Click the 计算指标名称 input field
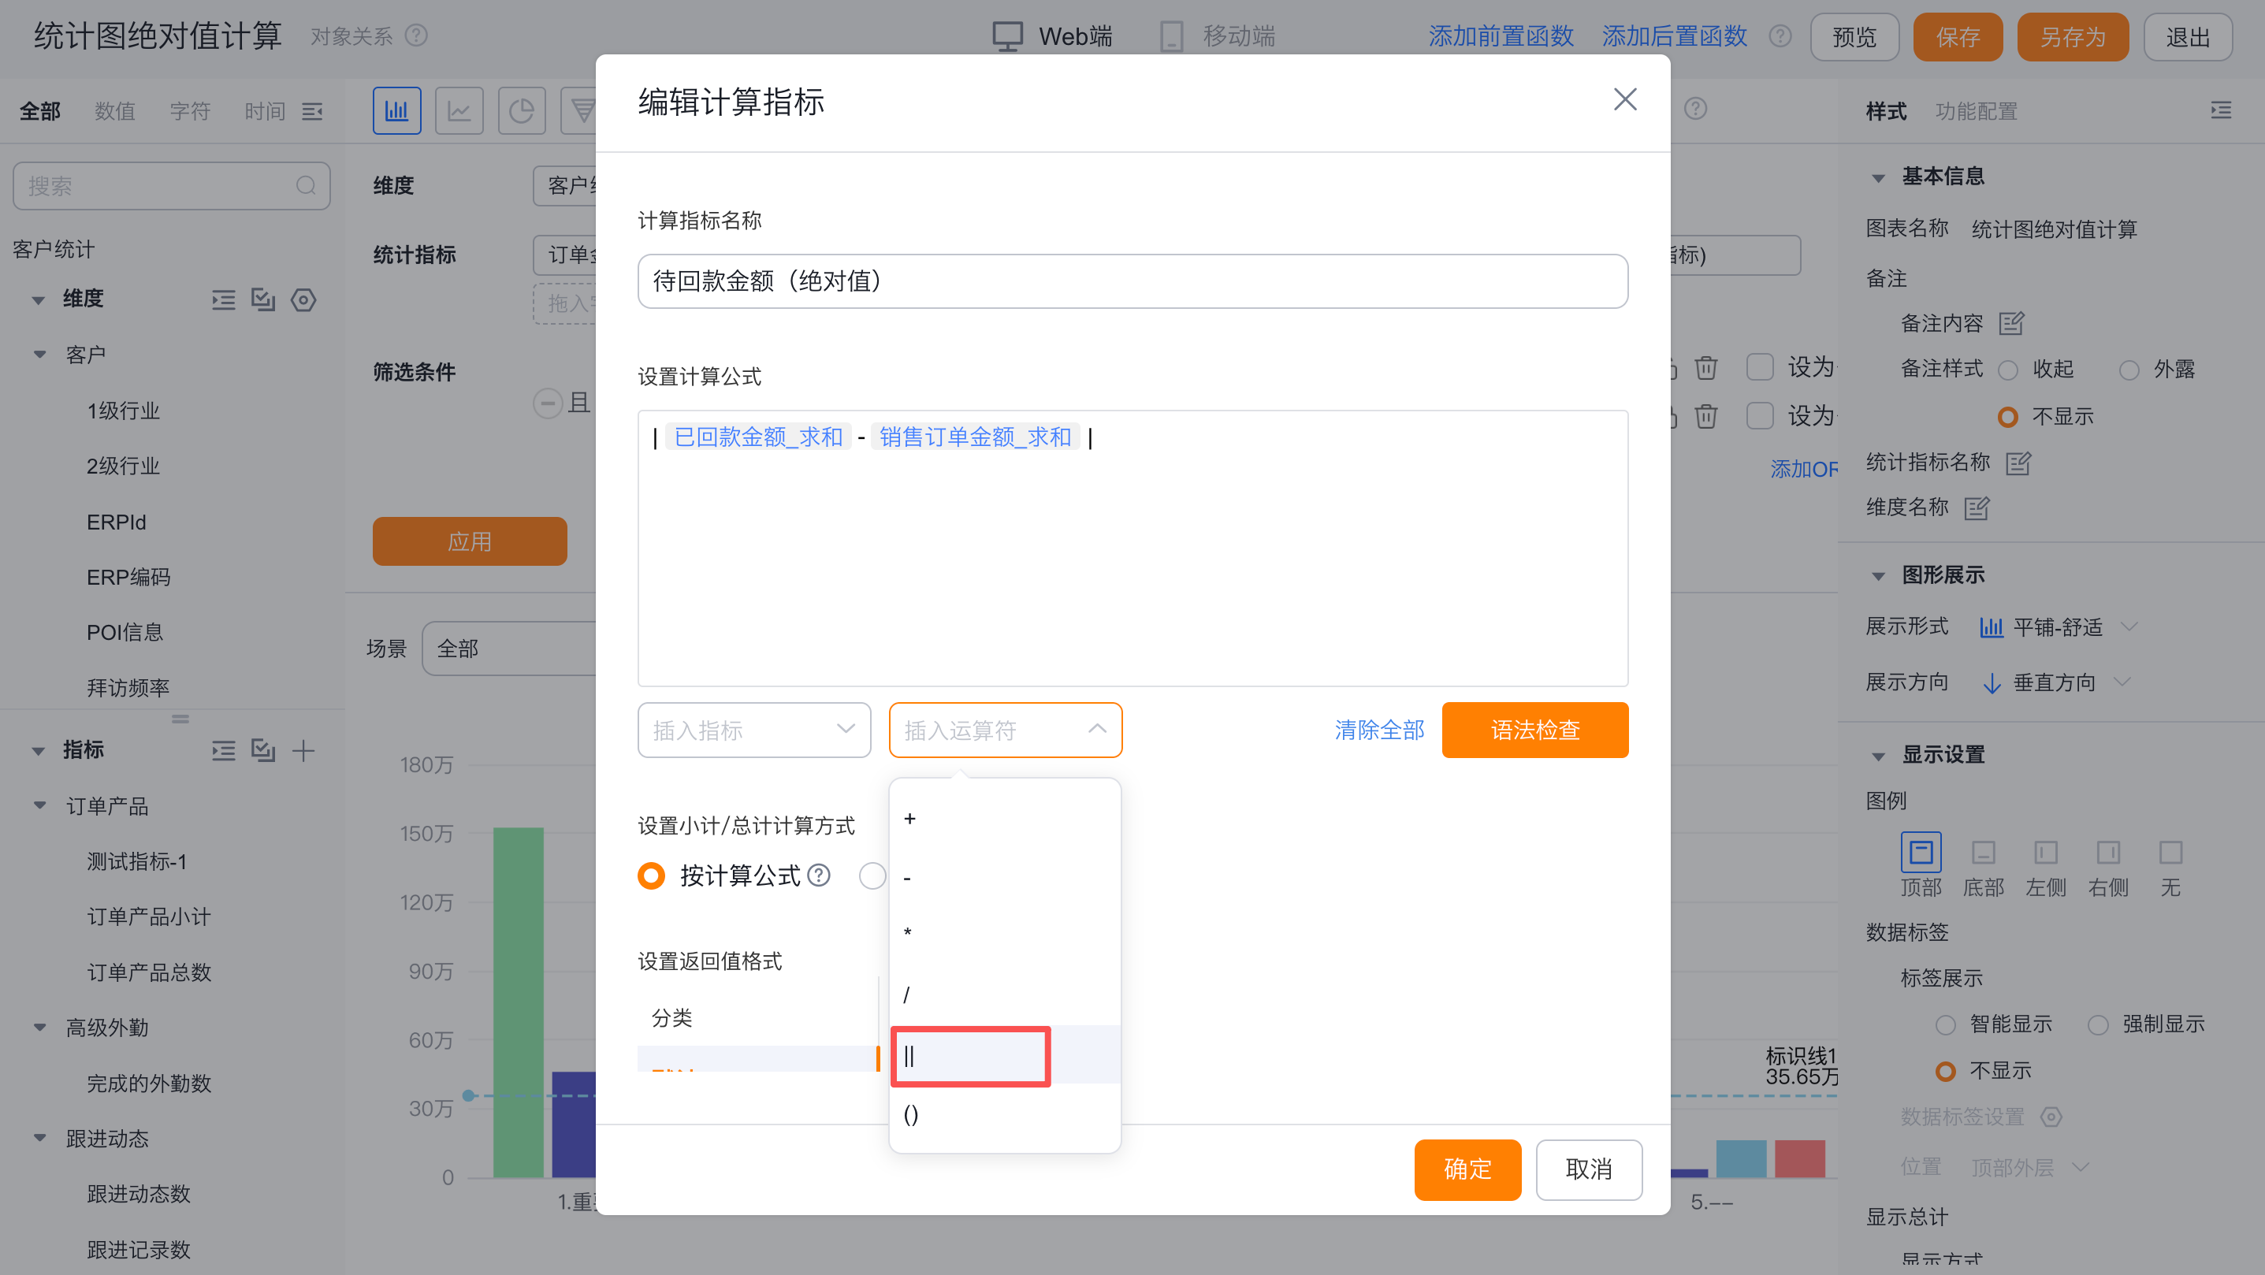The width and height of the screenshot is (2265, 1275). pos(1132,281)
